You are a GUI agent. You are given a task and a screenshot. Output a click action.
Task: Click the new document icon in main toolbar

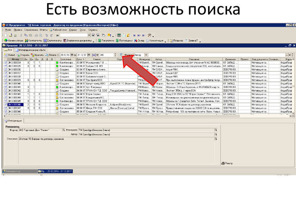pyautogui.click(x=6, y=35)
